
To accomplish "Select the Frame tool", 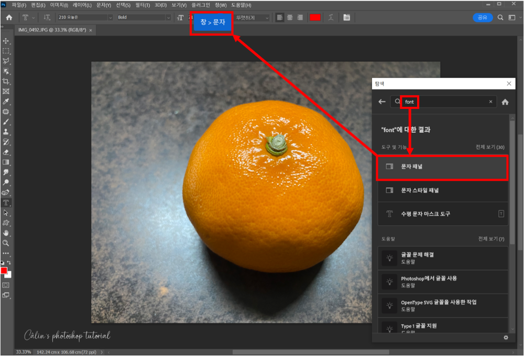I will 6,91.
